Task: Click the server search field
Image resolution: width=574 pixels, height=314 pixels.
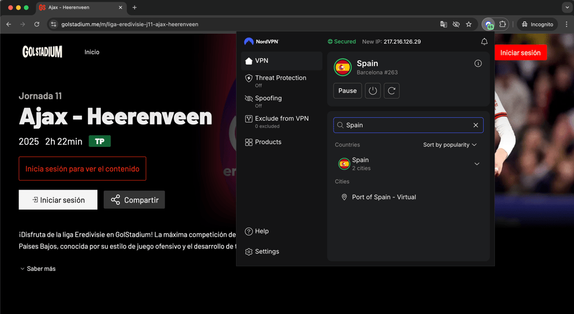Action: click(x=408, y=125)
